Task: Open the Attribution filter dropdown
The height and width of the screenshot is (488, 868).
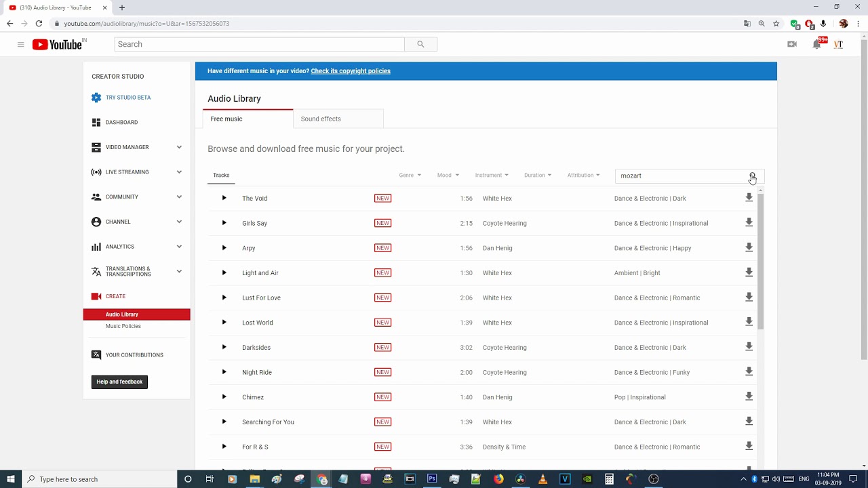Action: [583, 176]
